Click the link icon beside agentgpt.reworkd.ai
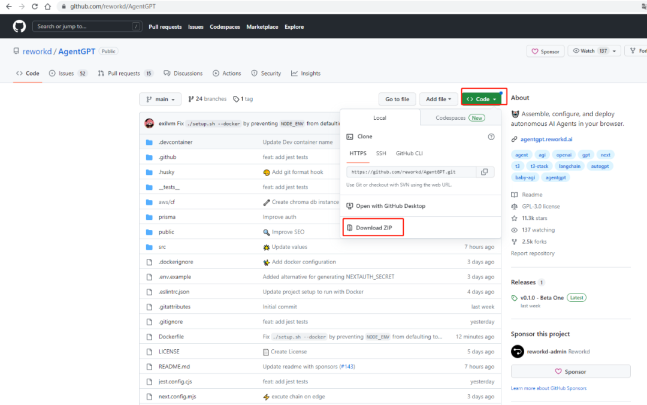The height and width of the screenshot is (405, 647). coord(514,139)
